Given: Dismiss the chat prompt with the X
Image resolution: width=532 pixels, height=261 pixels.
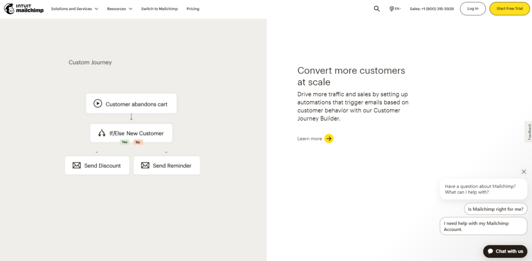Looking at the screenshot, I should [x=524, y=172].
